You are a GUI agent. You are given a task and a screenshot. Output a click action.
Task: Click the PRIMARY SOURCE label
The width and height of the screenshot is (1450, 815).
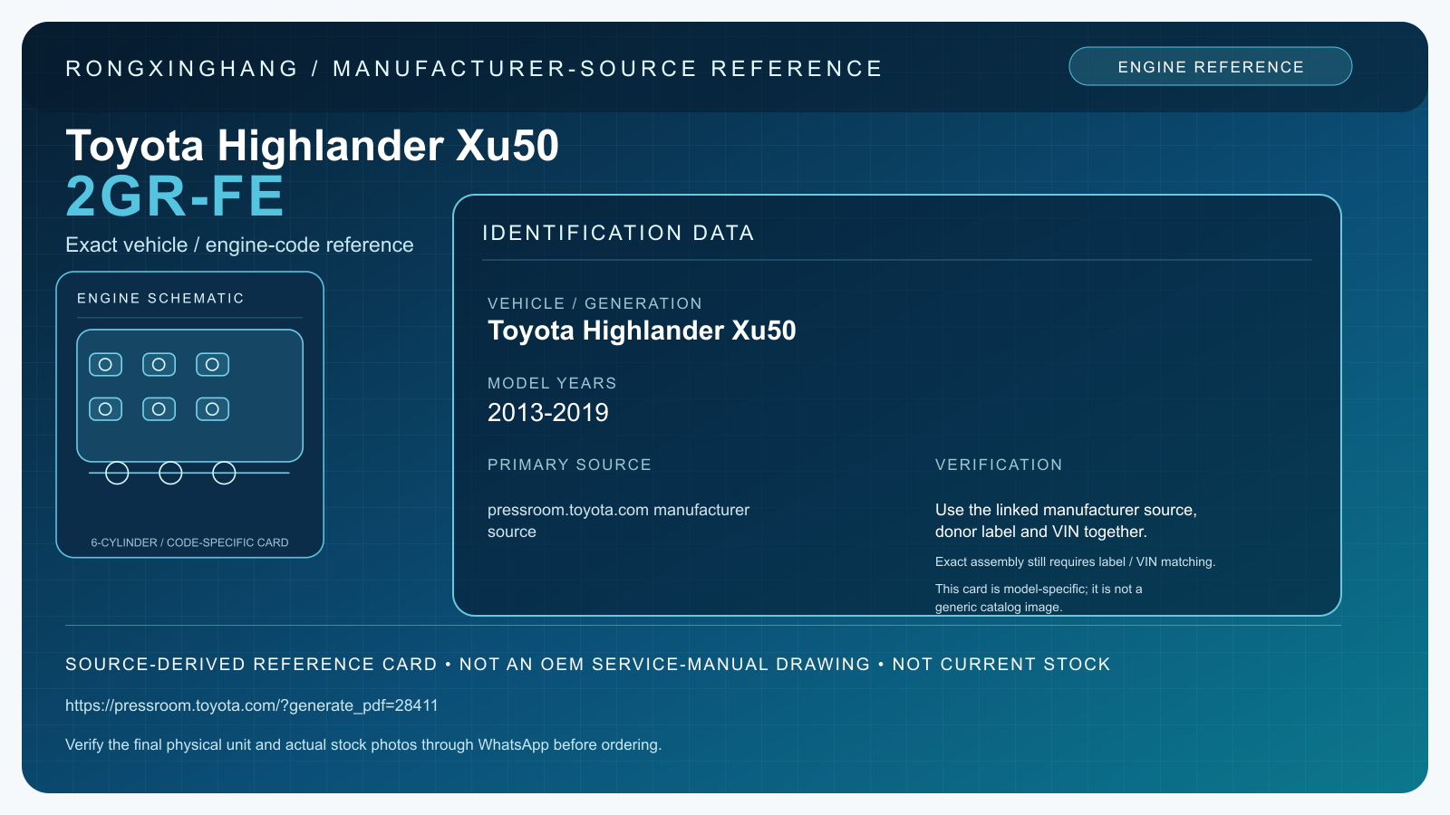pos(569,465)
